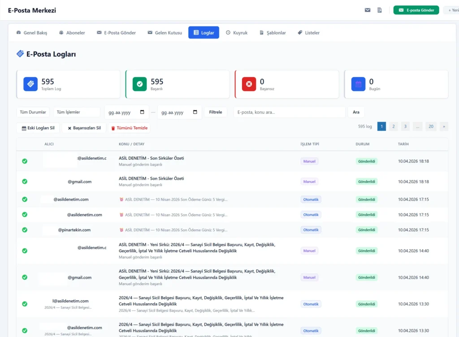Click Otomatik badge in @pinartekin.com row
Image resolution: width=459 pixels, height=337 pixels.
[311, 230]
